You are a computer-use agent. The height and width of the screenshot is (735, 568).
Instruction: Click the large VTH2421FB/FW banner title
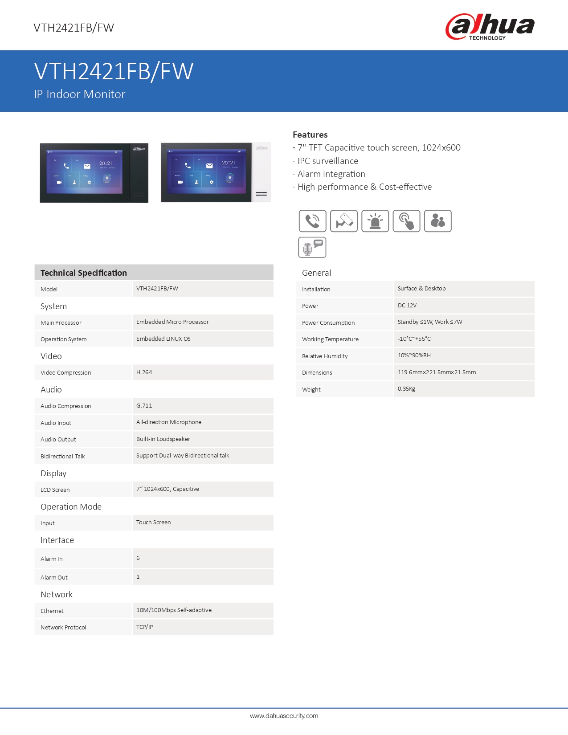pyautogui.click(x=114, y=71)
